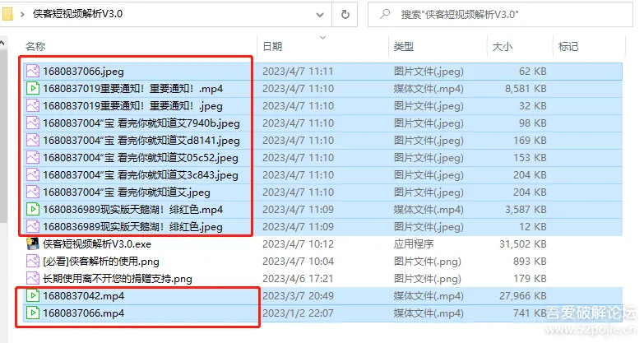Click the date 2023/4/6 17:21

tap(298, 279)
